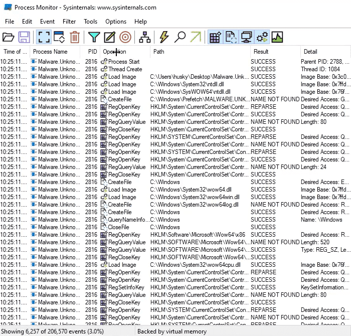Click the Backed by virtual memory status text

[x=172, y=331]
